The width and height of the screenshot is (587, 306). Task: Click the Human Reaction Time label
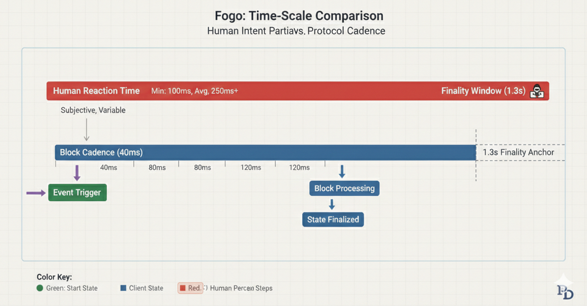[96, 91]
